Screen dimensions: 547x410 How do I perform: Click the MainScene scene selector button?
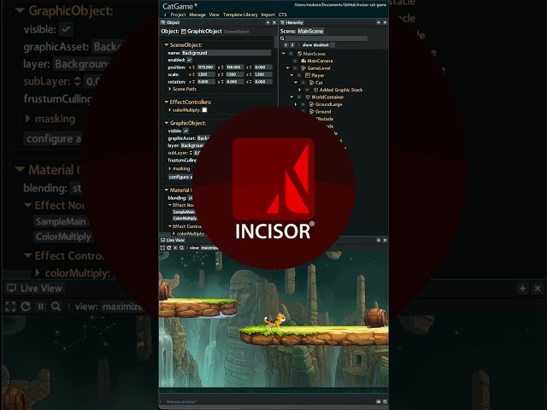click(x=310, y=32)
